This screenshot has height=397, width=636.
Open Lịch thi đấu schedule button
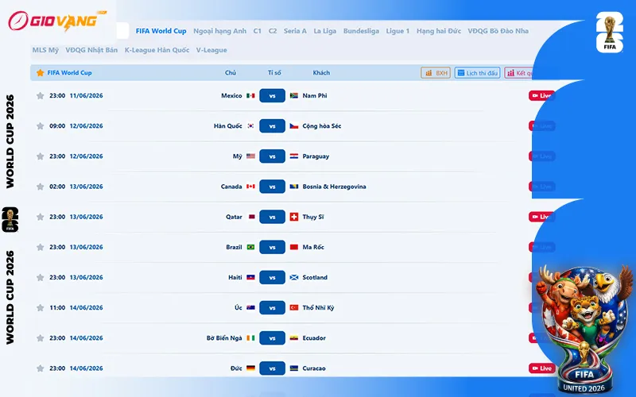coord(478,73)
